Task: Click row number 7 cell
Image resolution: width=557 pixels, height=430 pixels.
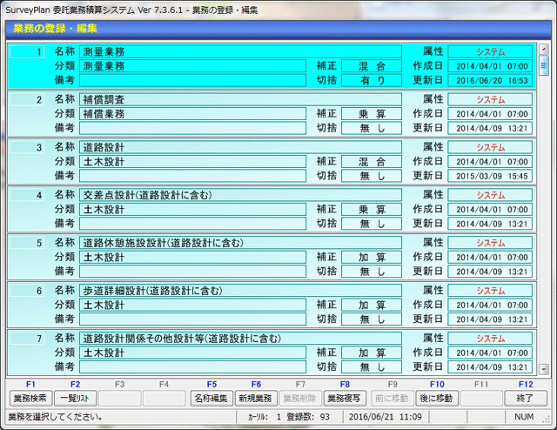Action: (27, 339)
